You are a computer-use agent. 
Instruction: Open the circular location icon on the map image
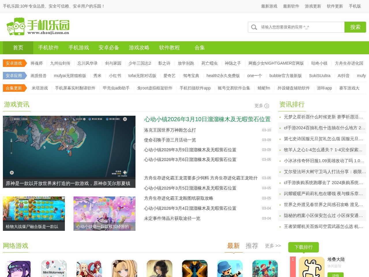pos(12,173)
